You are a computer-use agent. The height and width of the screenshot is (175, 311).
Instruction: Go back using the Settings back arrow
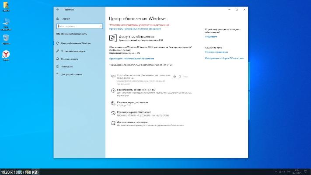coord(57,10)
